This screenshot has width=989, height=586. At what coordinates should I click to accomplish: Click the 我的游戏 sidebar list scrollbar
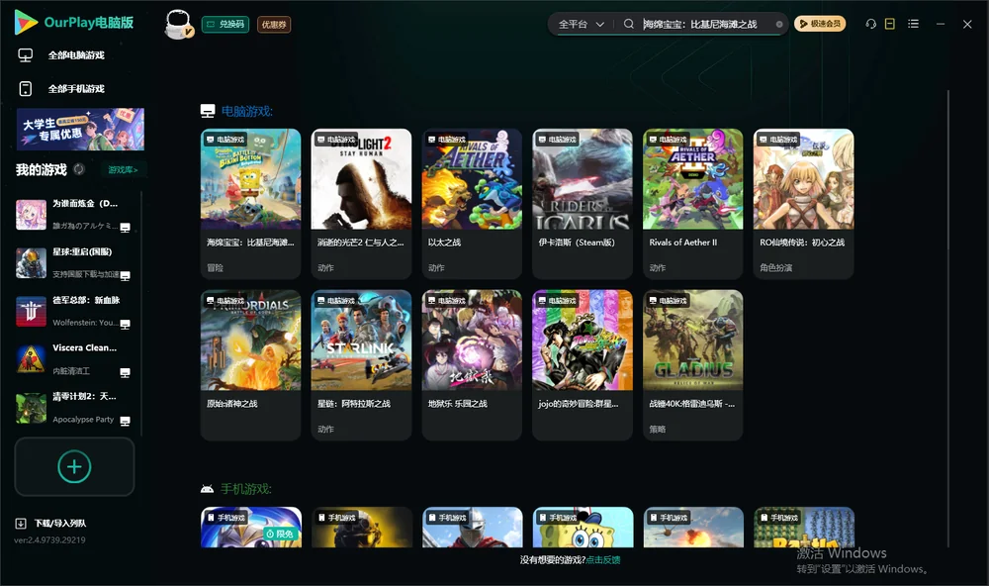[x=140, y=313]
